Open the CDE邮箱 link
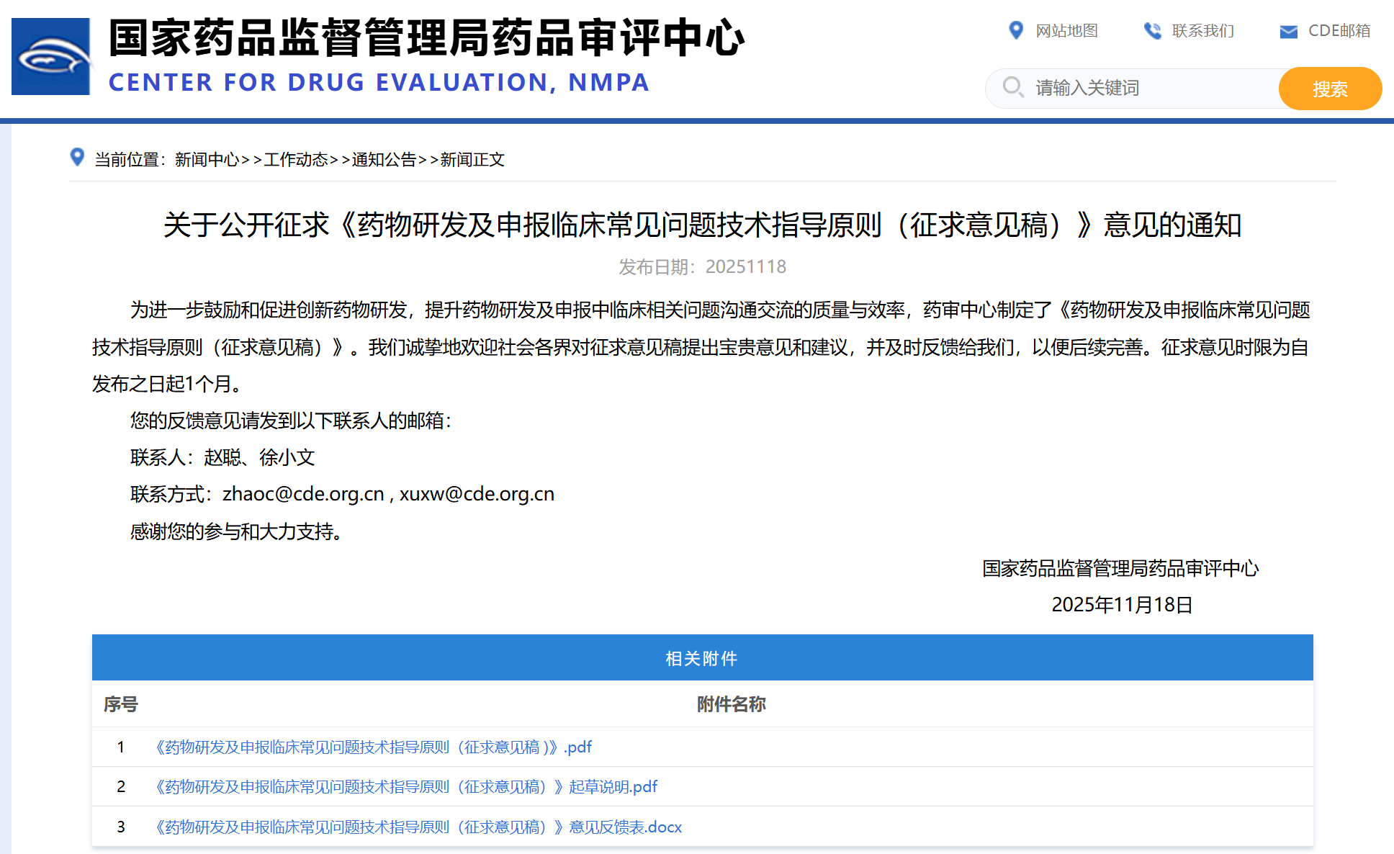1394x854 pixels. [x=1339, y=31]
